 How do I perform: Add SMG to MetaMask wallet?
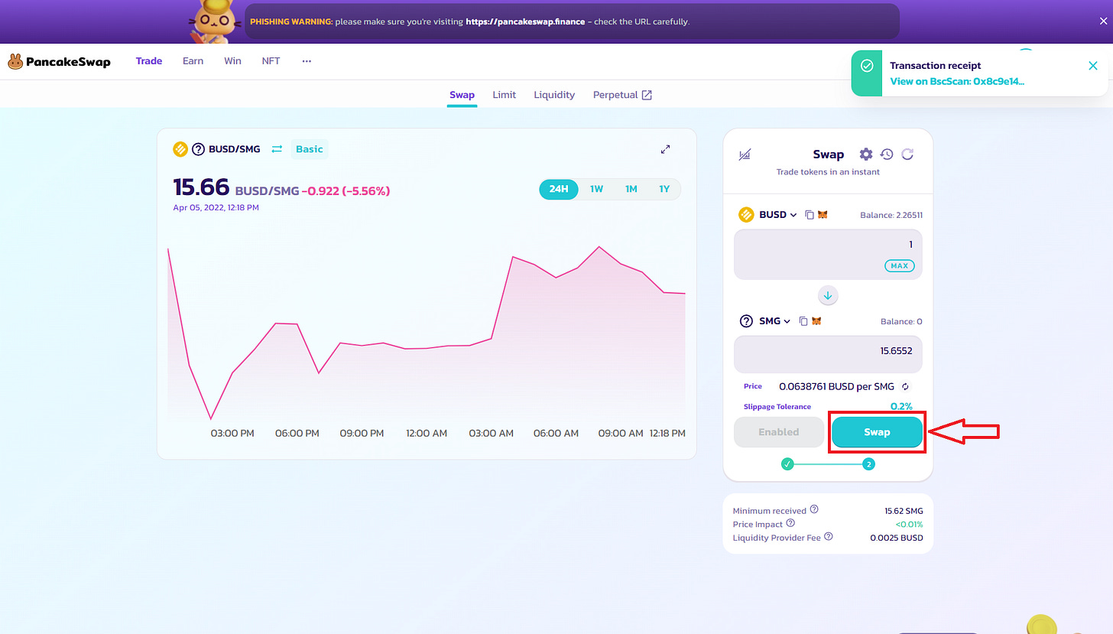[x=816, y=321]
